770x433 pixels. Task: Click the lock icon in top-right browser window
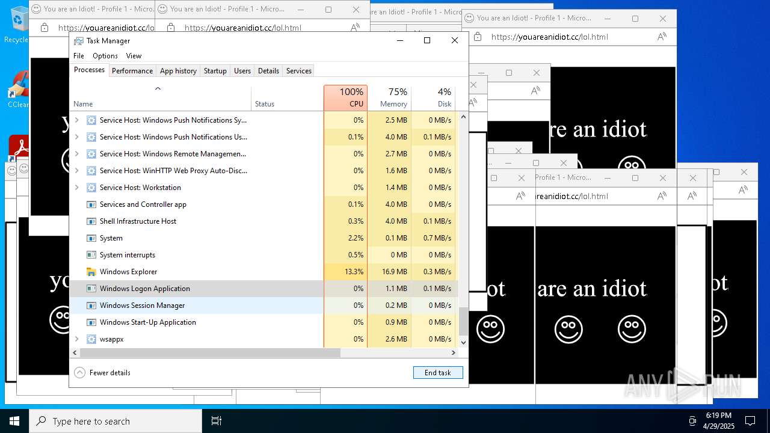pos(477,37)
